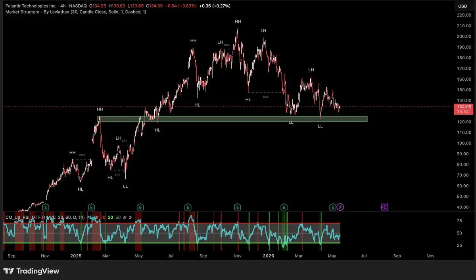Click the red 70 value in RSI legend

(x=102, y=217)
